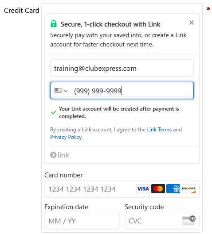Image resolution: width=212 pixels, height=234 pixels.
Task: Click the US flag icon
Action: pyautogui.click(x=58, y=91)
